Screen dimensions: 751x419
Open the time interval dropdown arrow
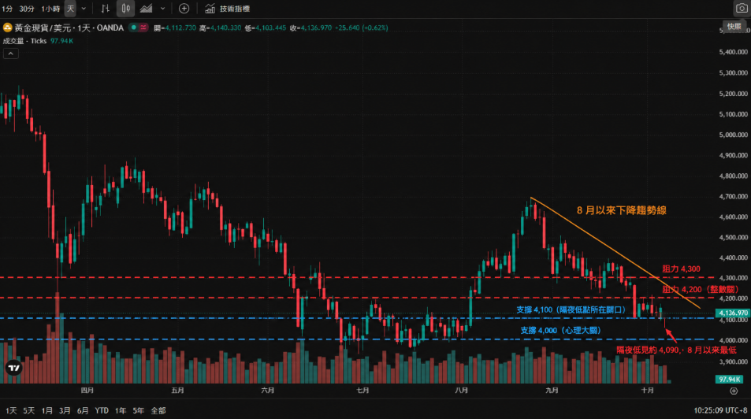(x=84, y=9)
